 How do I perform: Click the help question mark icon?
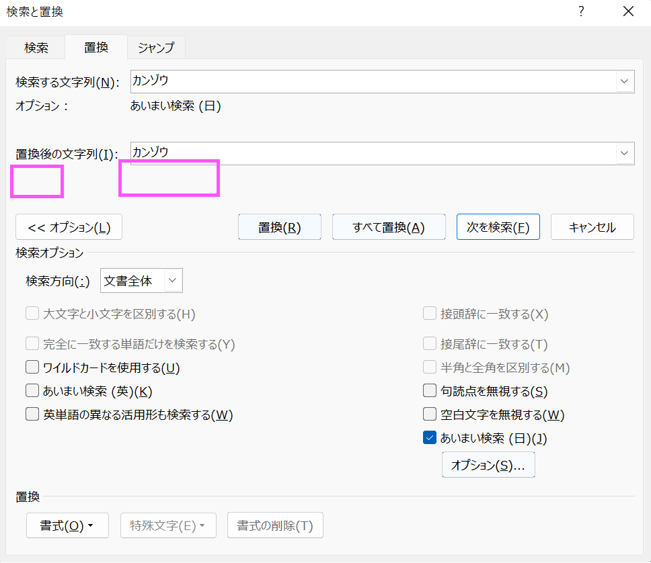click(x=581, y=11)
